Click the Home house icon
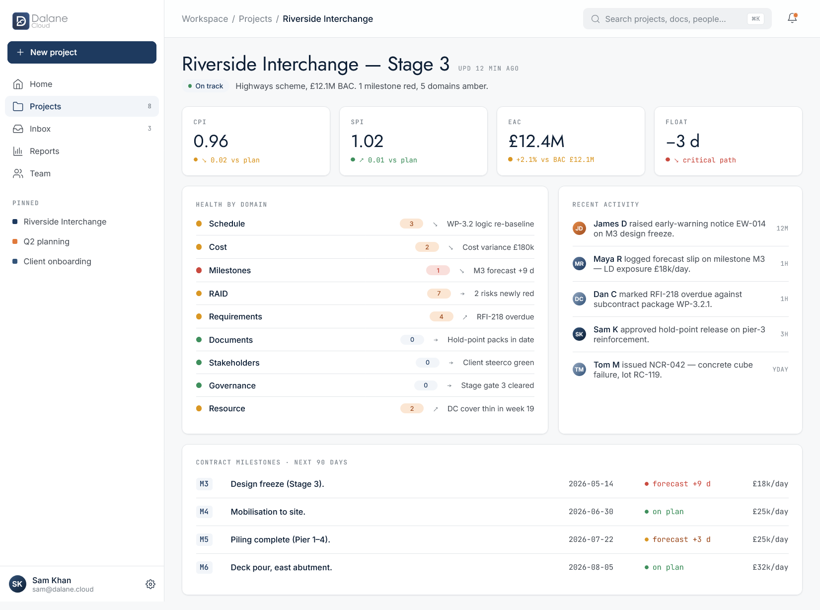The width and height of the screenshot is (820, 610). 18,84
